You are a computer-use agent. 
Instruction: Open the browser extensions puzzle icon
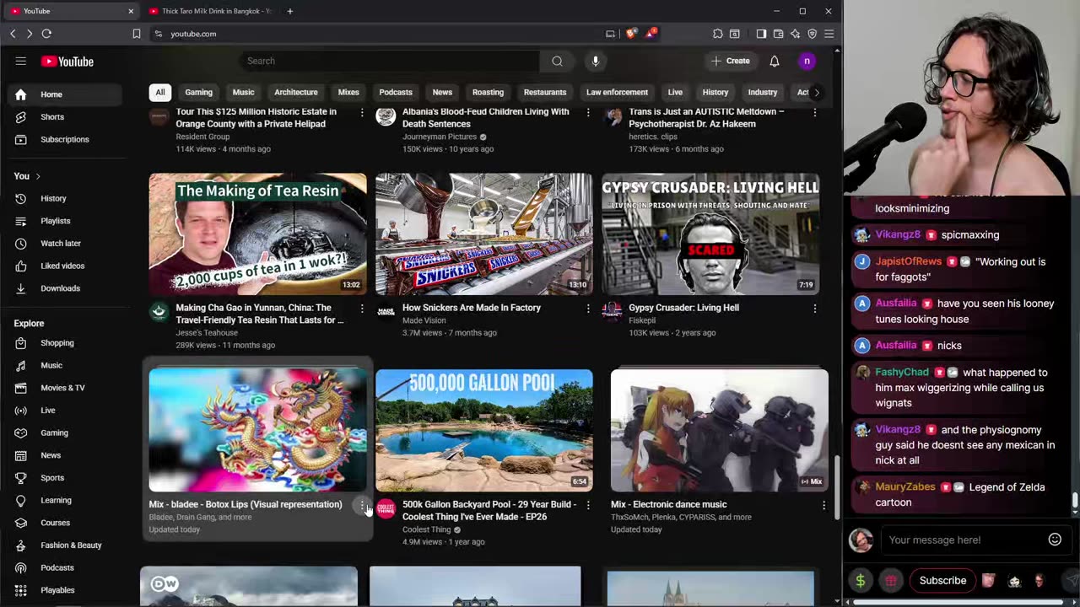[x=718, y=34]
